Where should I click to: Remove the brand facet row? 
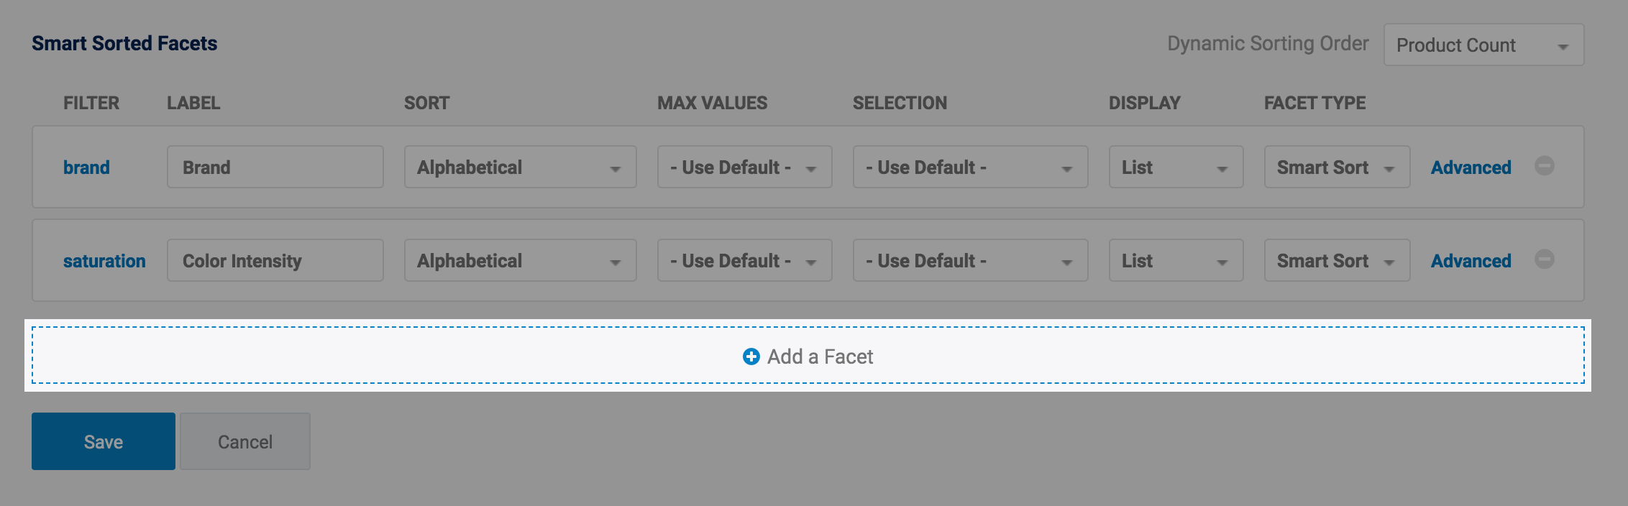pyautogui.click(x=1544, y=166)
